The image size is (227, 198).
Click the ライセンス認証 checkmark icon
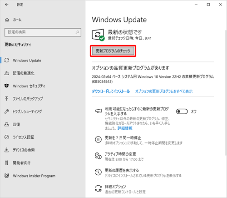click(7, 137)
